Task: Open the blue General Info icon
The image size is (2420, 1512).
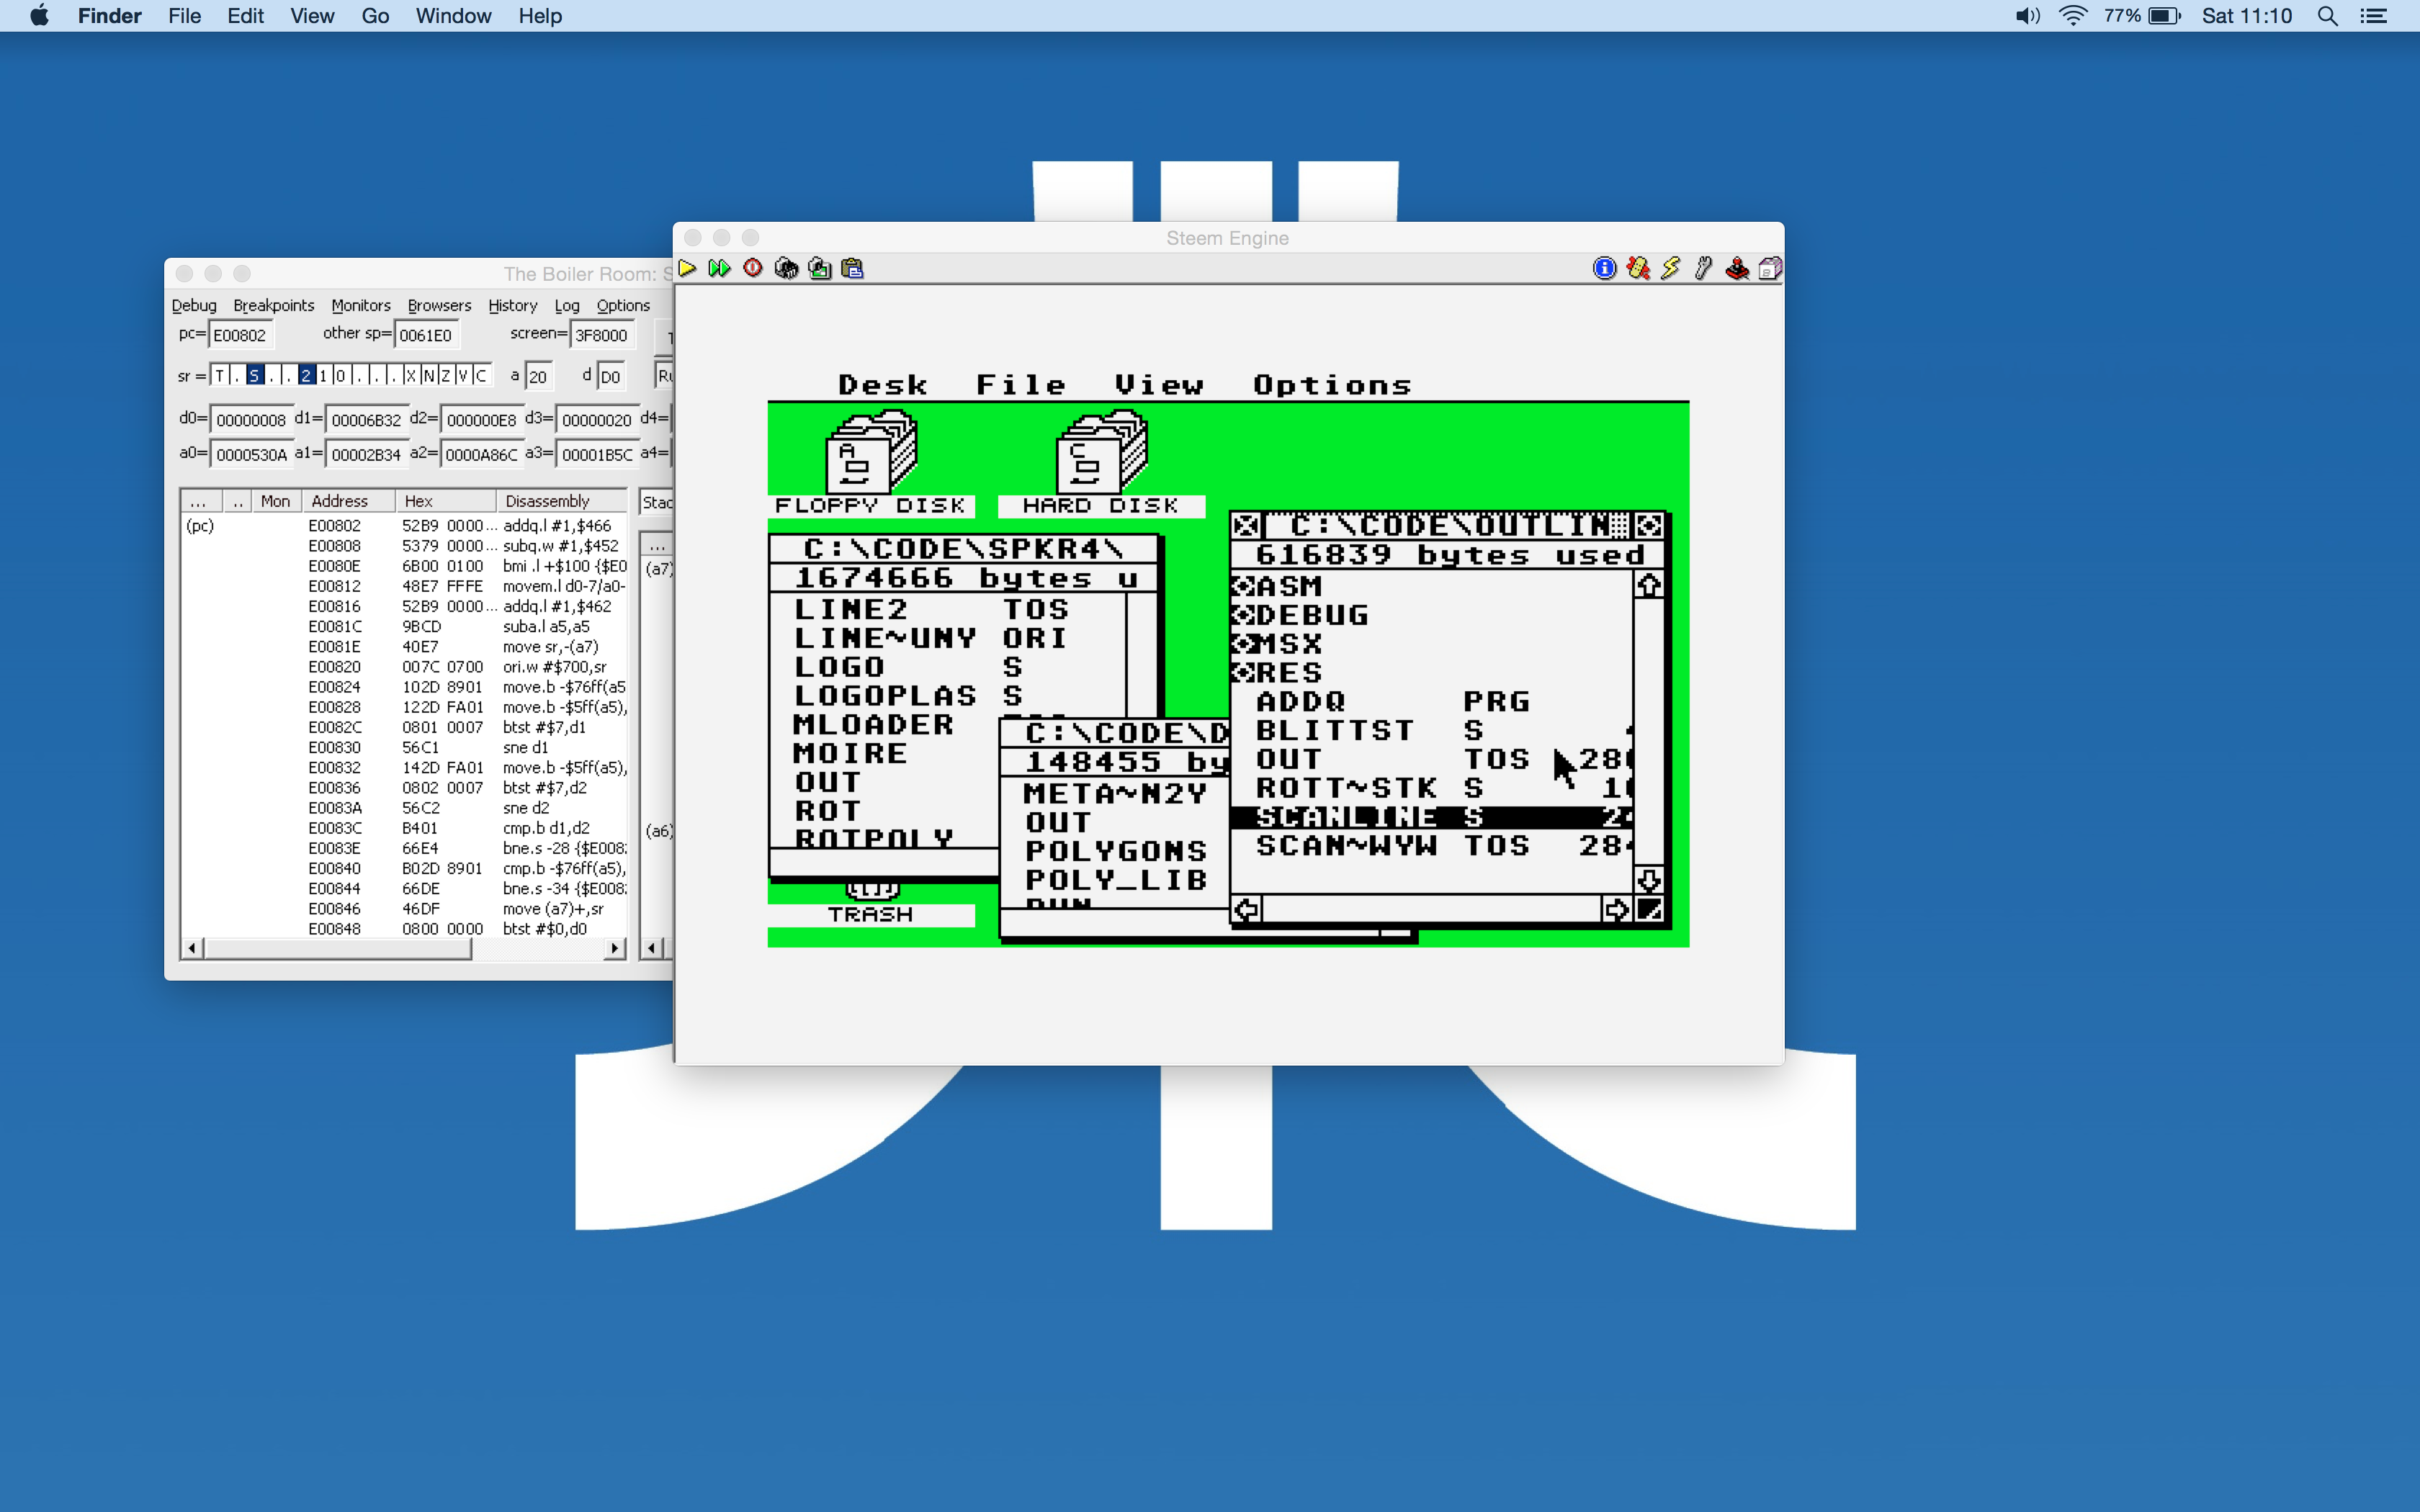Action: (x=1604, y=268)
